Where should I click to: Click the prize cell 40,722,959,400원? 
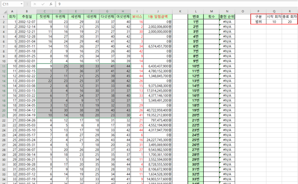[x=158, y=110]
